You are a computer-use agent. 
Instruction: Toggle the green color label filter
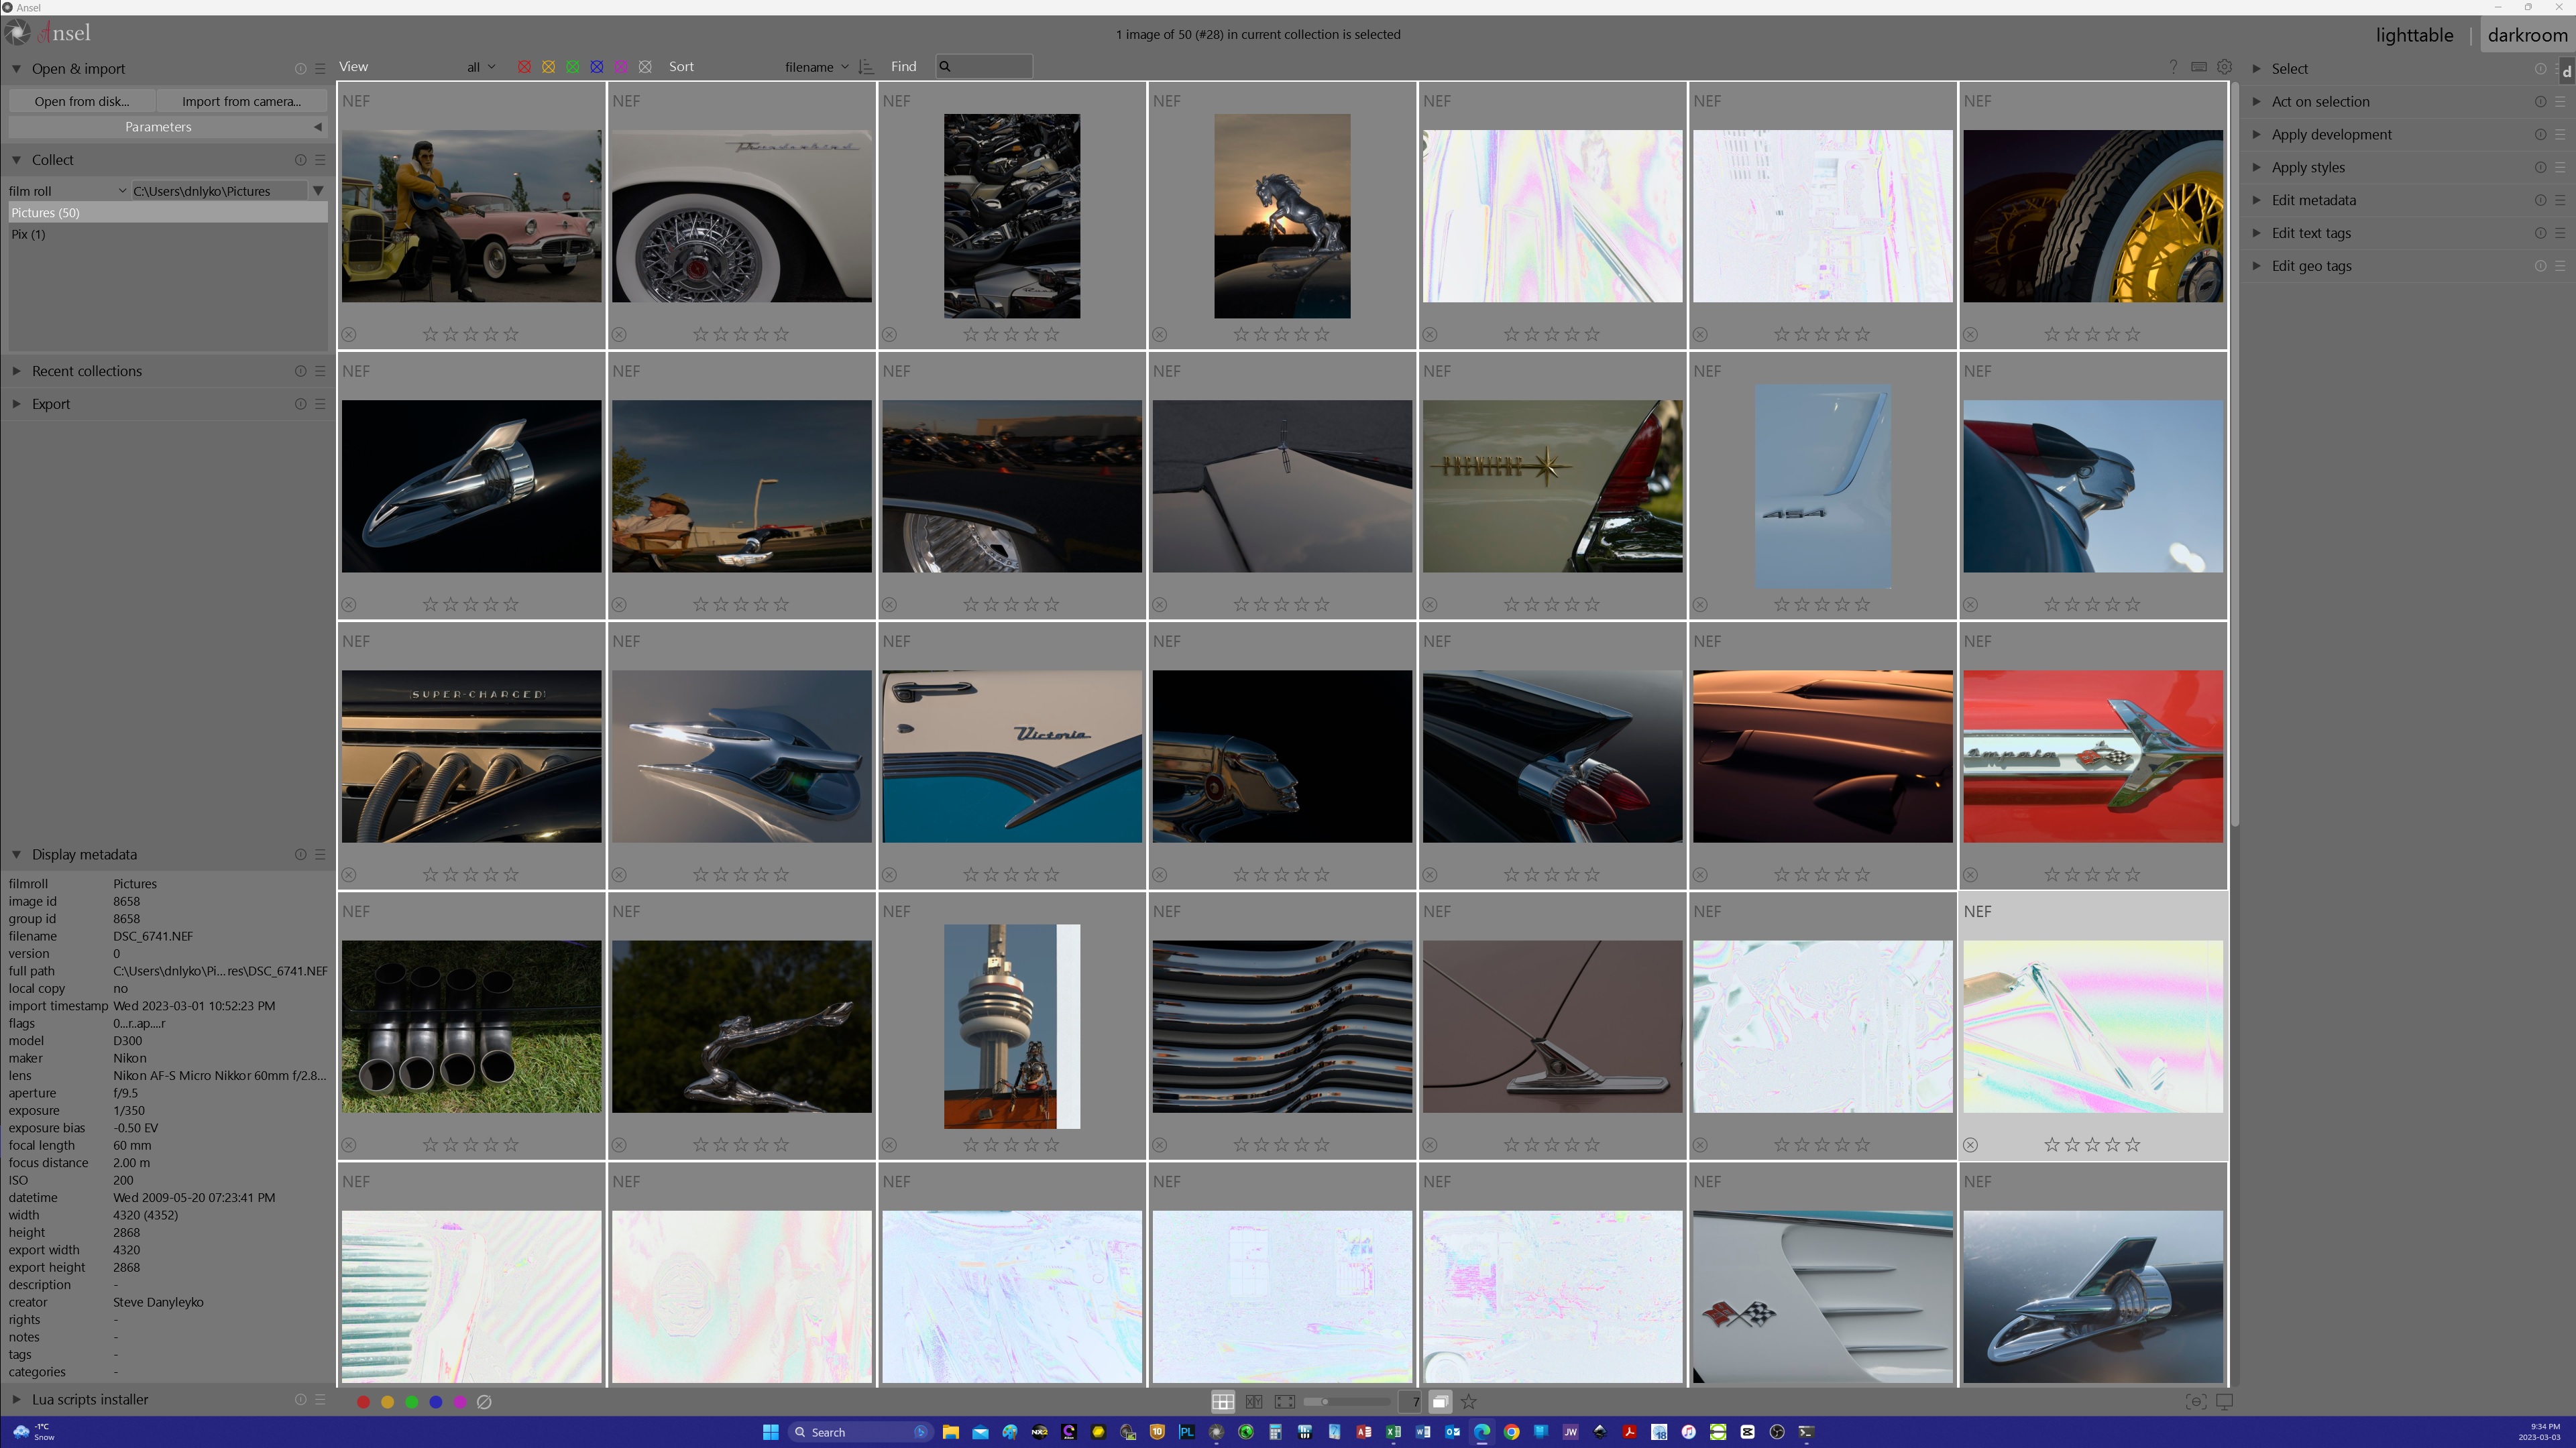pyautogui.click(x=573, y=66)
